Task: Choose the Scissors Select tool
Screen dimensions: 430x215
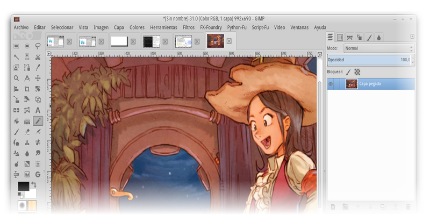Action: 38,57
